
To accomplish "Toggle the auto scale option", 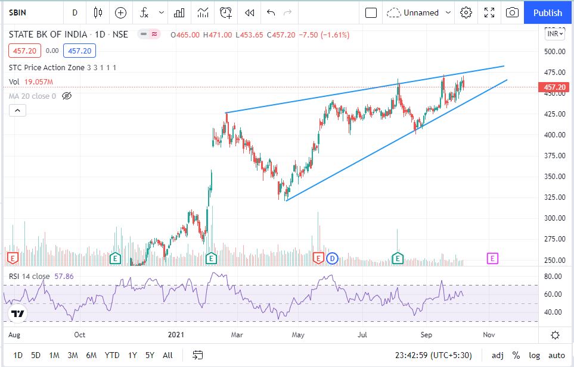I will [556, 355].
